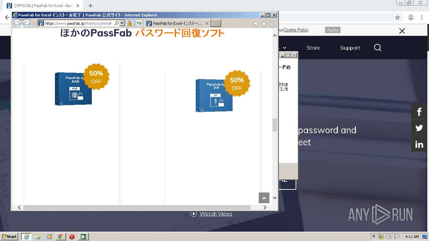Open the media player taskbar icon
429x241 pixels.
[x=49, y=237]
